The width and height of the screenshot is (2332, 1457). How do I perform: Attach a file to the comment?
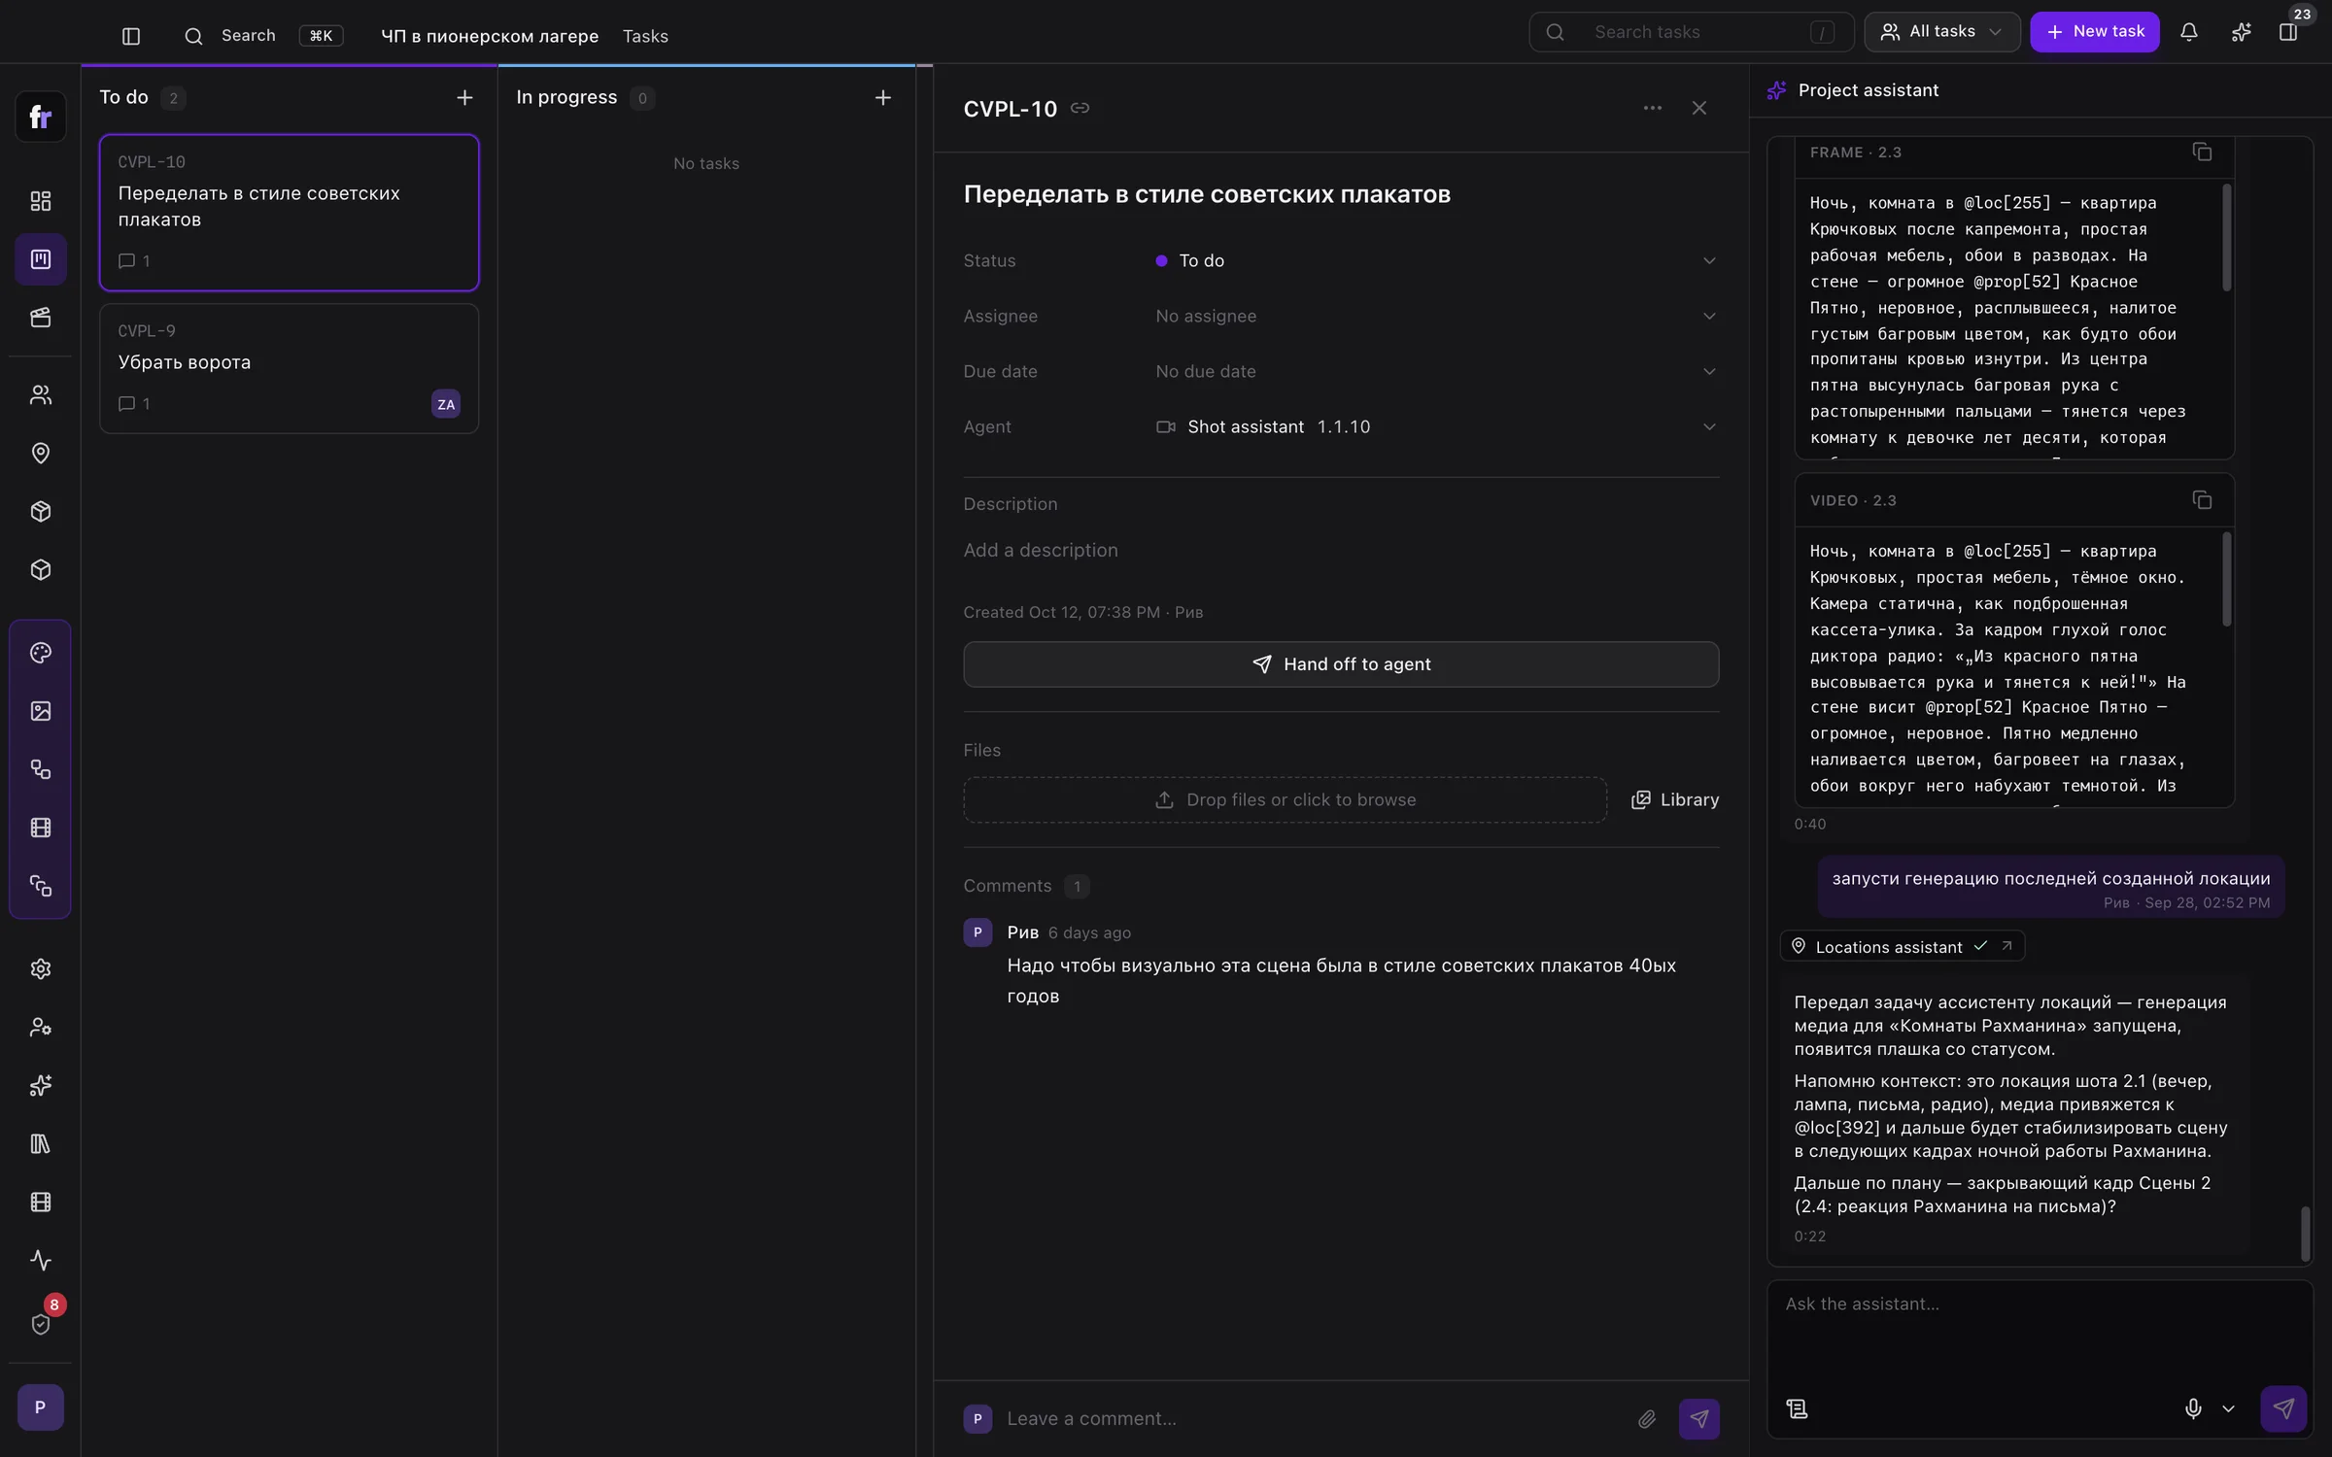tap(1646, 1419)
